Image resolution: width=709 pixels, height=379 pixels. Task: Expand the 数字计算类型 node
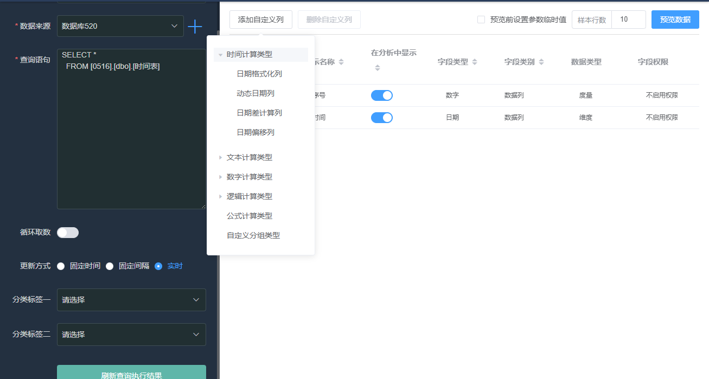click(220, 177)
